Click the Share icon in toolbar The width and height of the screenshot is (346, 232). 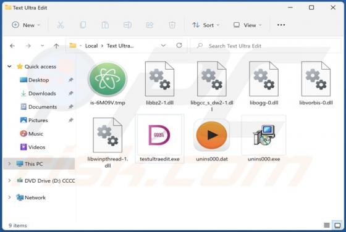(x=150, y=25)
